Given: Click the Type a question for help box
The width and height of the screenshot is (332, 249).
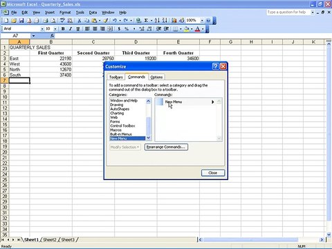Looking at the screenshot, I should [x=288, y=12].
